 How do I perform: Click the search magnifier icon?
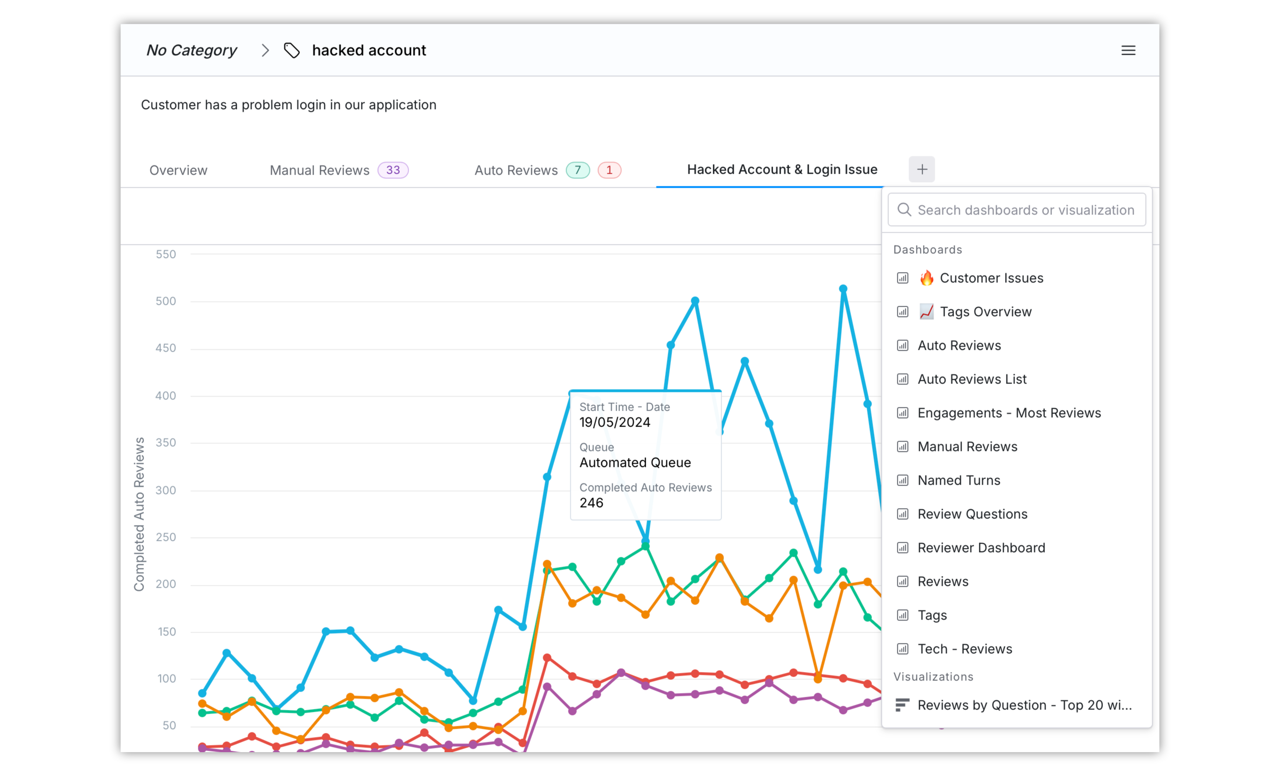coord(904,209)
